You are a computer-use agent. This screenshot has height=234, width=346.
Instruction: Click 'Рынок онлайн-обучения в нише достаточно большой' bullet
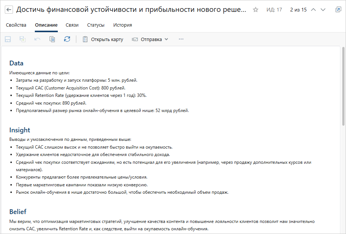pyautogui.click(x=122, y=192)
